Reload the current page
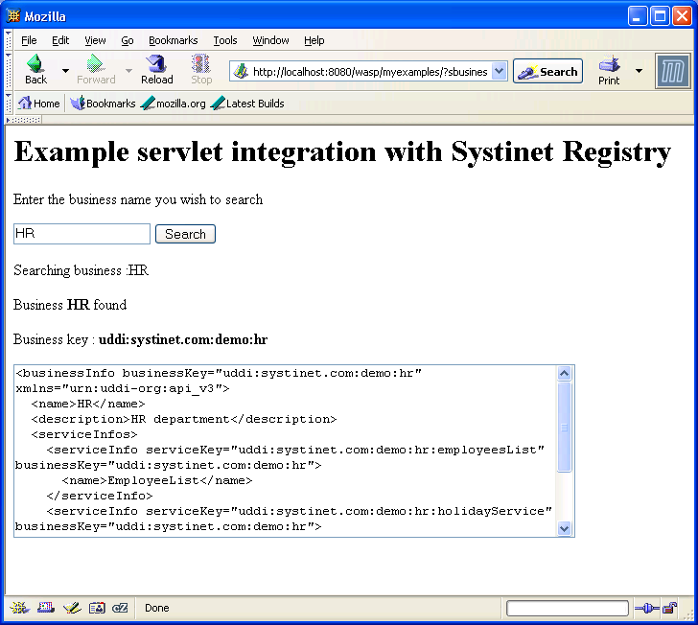 click(x=156, y=70)
